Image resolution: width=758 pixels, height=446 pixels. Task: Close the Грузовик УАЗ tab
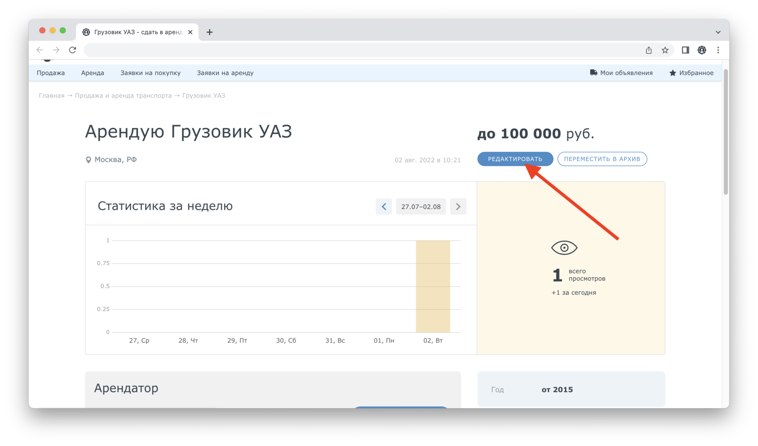point(190,32)
